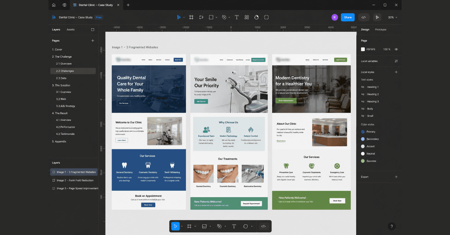Open Move tool dropdown in bottom toolbar
This screenshot has width=450, height=235.
[x=182, y=226]
